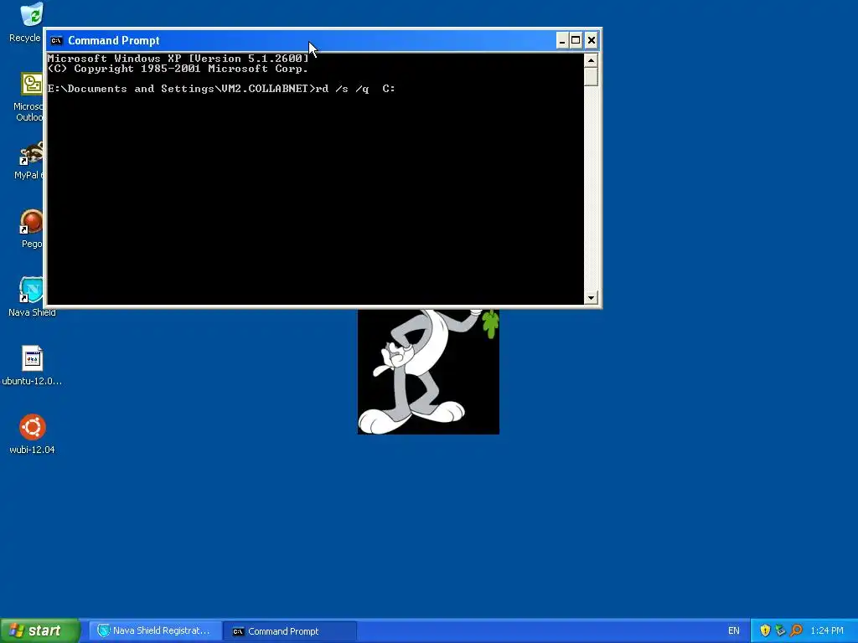Click the Bugs Bunny image on desktop
This screenshot has height=643, width=858.
tap(428, 372)
